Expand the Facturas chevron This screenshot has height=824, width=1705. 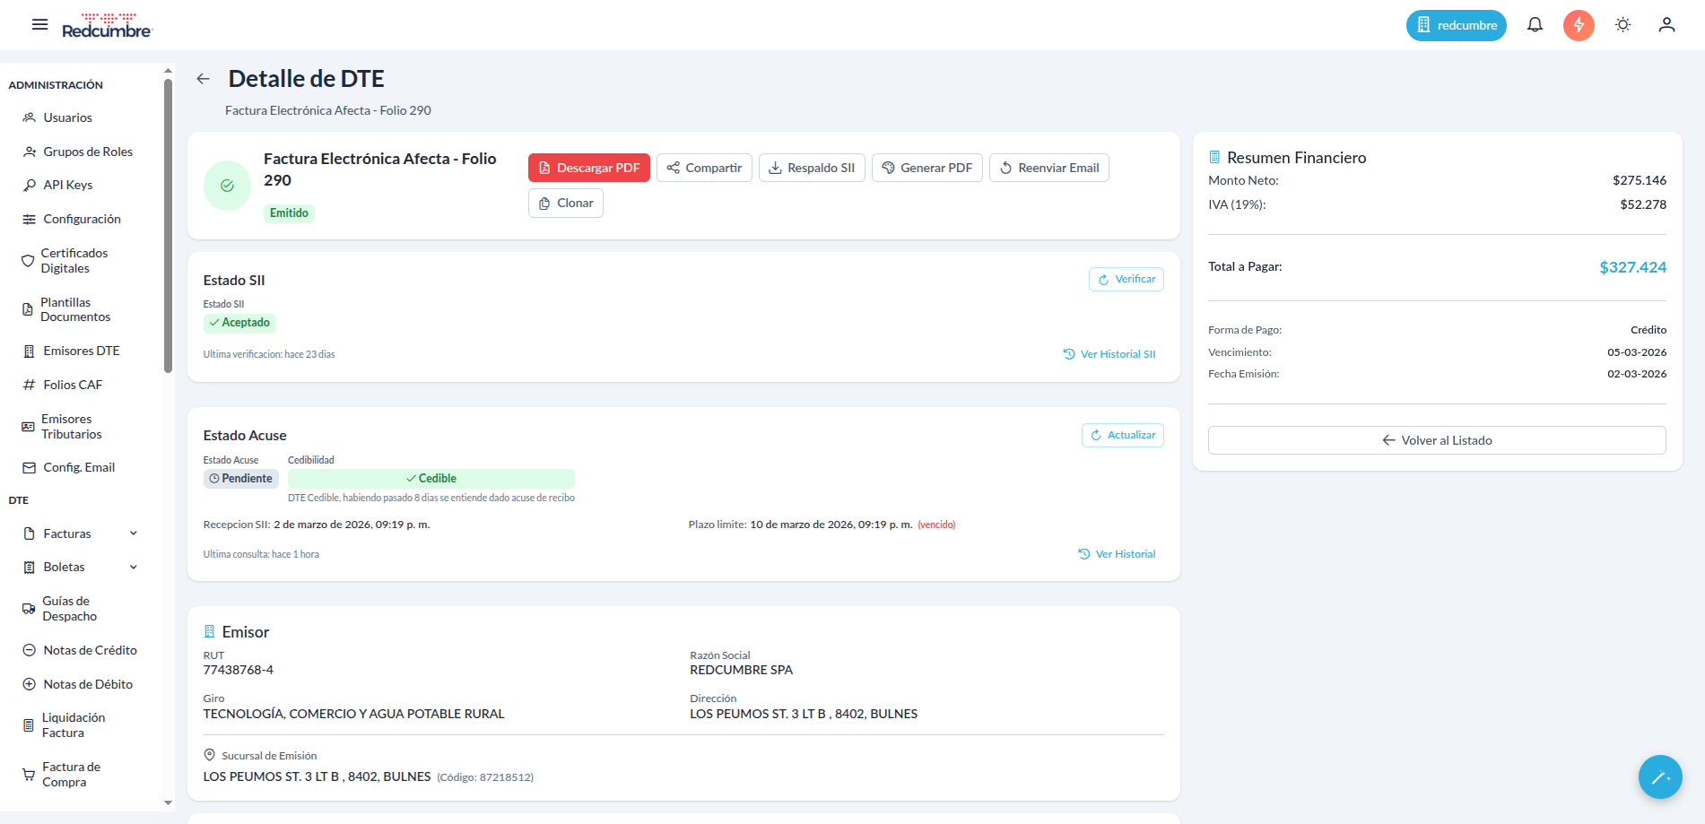134,533
